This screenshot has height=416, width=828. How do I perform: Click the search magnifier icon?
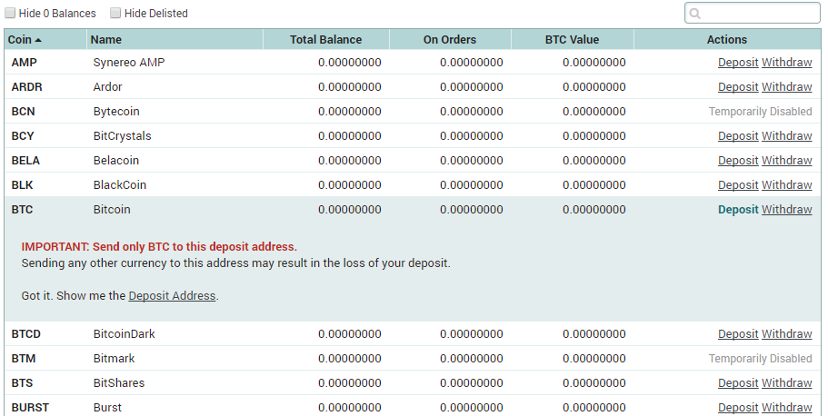[x=695, y=14]
